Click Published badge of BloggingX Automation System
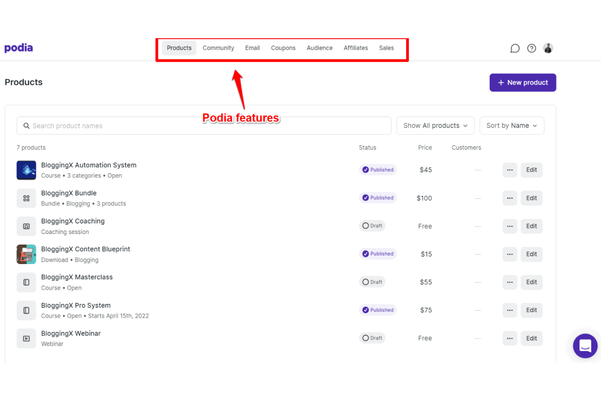This screenshot has height=401, width=601. click(x=378, y=170)
